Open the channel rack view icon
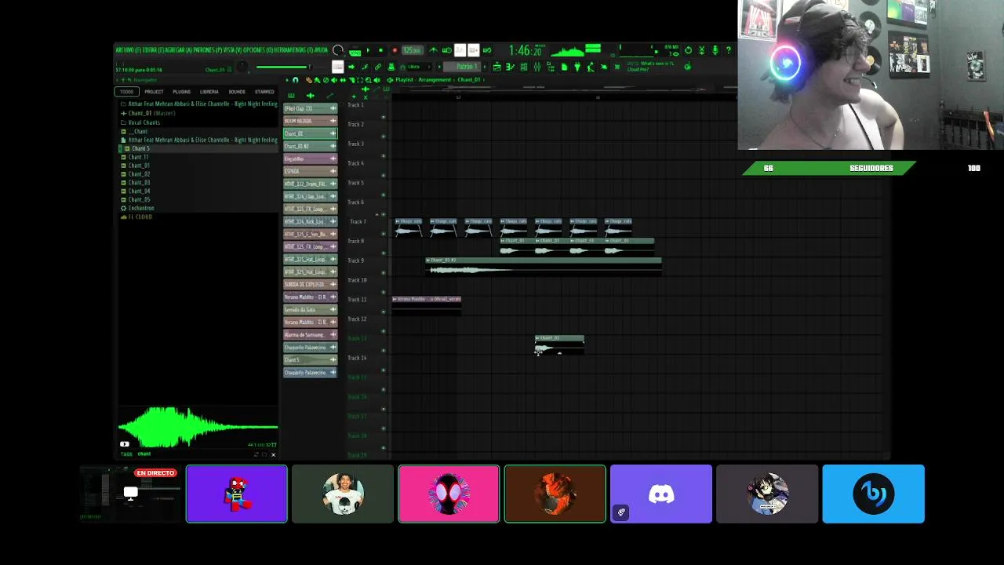 click(x=524, y=67)
